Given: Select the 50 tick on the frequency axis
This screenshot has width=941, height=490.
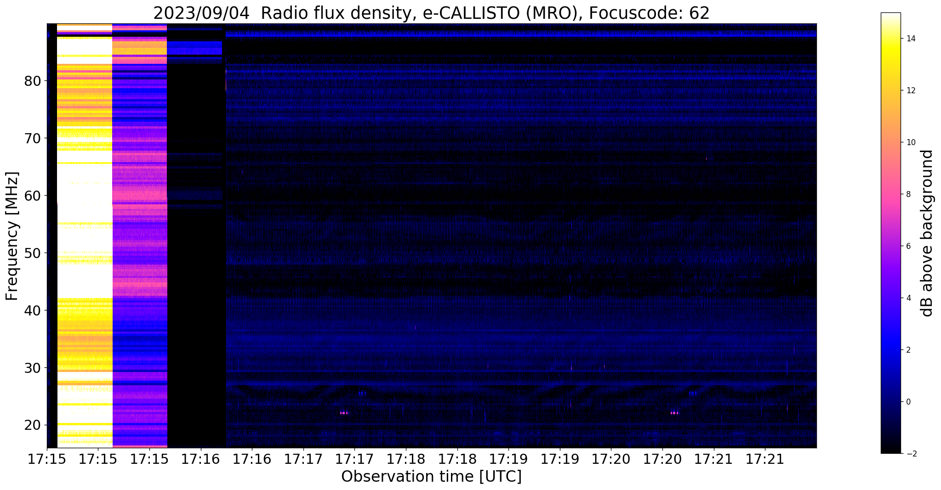Looking at the screenshot, I should (x=33, y=253).
